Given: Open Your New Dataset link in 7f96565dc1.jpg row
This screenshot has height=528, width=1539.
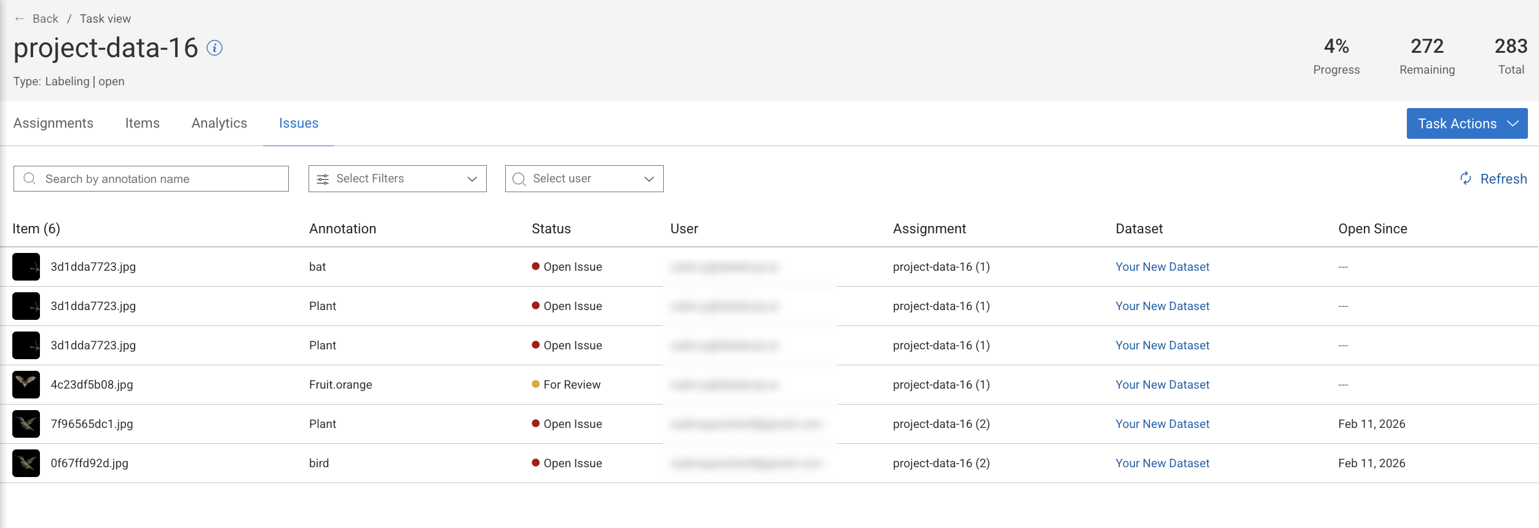Looking at the screenshot, I should coord(1162,424).
